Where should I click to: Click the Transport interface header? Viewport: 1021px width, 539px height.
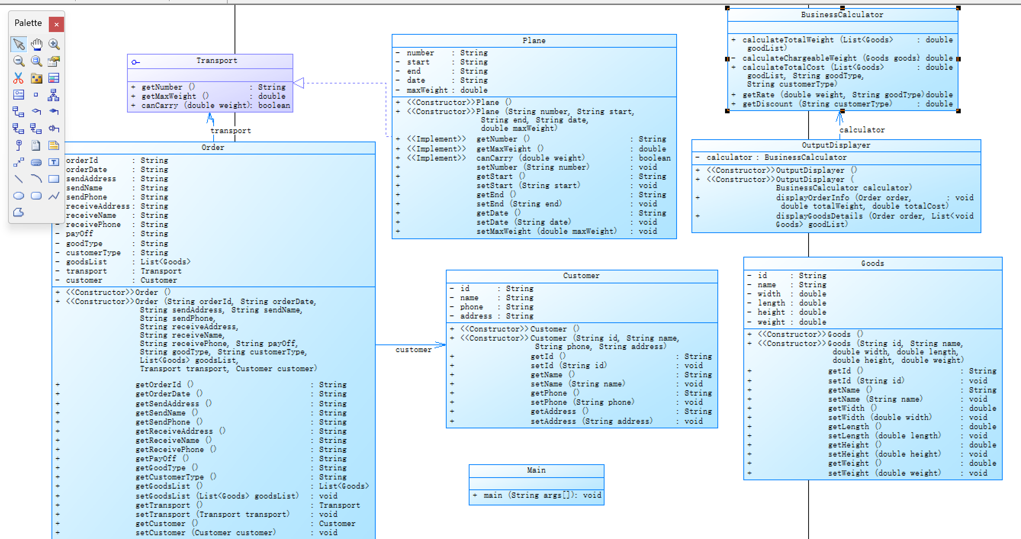[216, 61]
